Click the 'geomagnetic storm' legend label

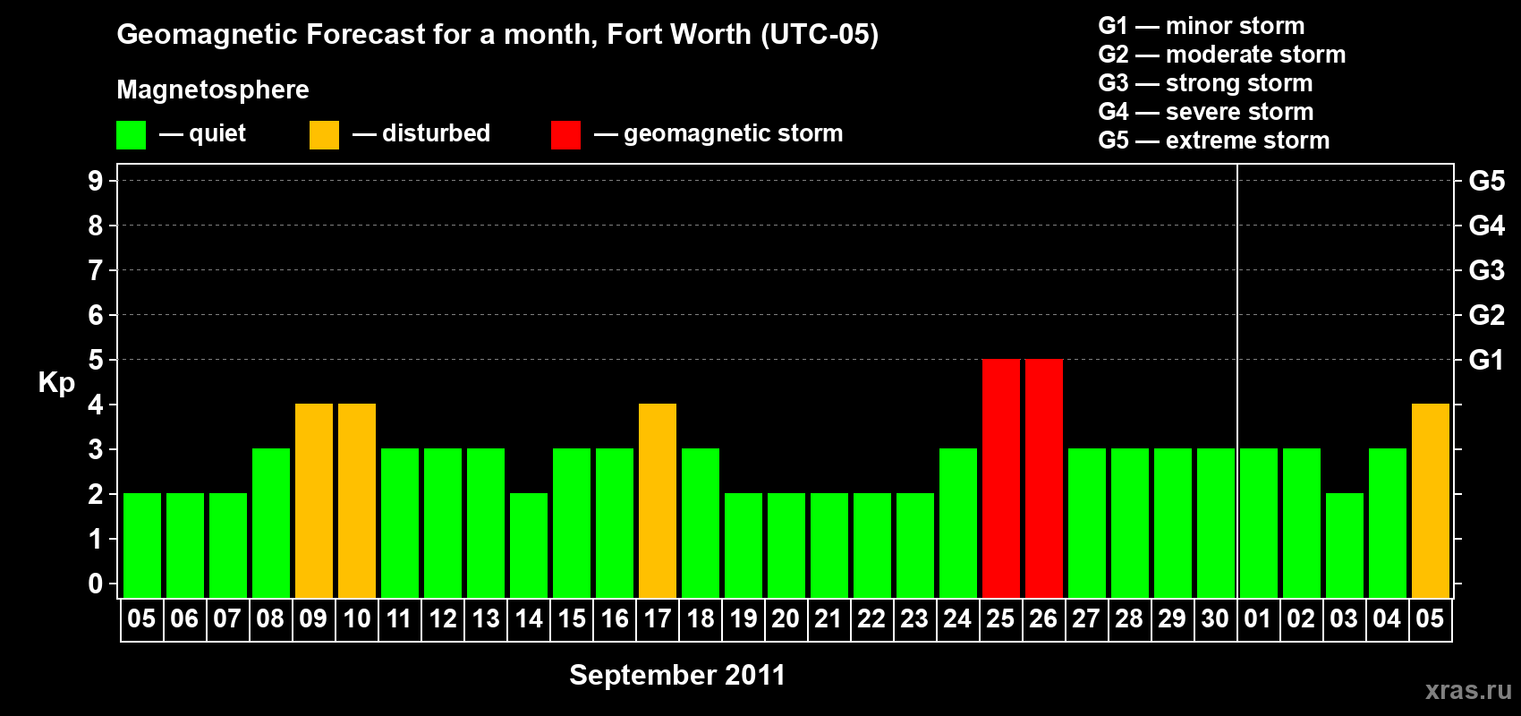(733, 133)
